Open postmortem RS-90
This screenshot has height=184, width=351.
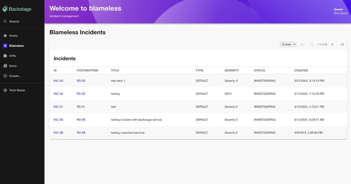click(81, 120)
